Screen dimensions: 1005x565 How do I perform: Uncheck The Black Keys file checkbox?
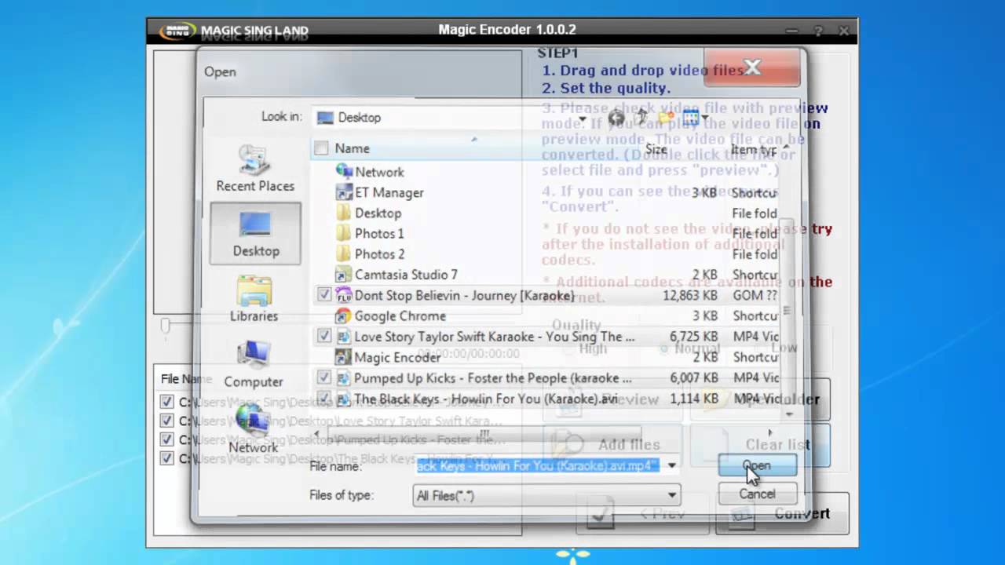[x=324, y=399]
